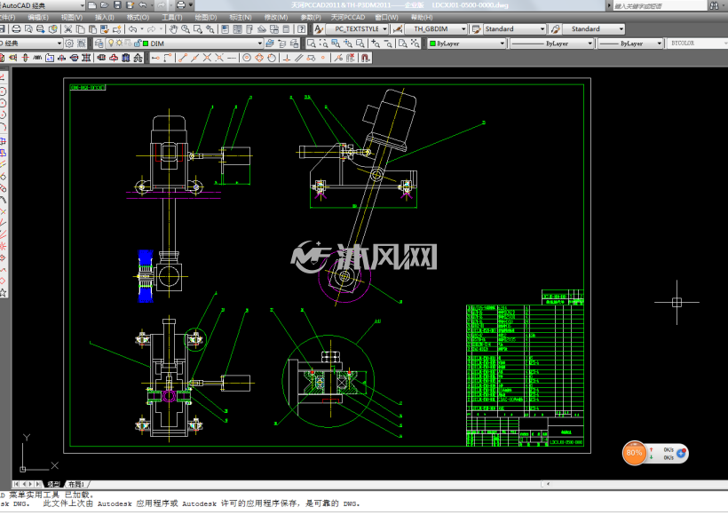Expand the AutoCAD 经典 workspace dropdown in title bar

pos(83,5)
